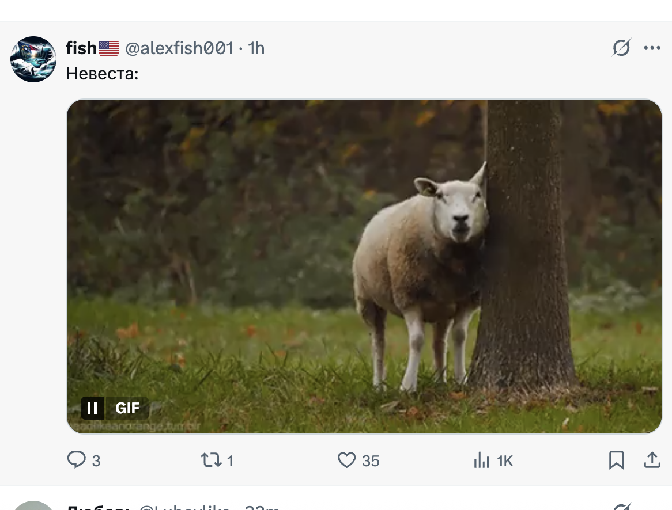Open fish's profile avatar picture
The image size is (672, 510).
point(33,59)
